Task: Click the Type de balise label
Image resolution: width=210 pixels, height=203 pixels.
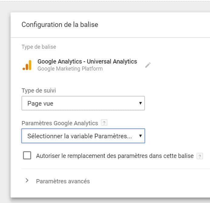Action: [39, 47]
